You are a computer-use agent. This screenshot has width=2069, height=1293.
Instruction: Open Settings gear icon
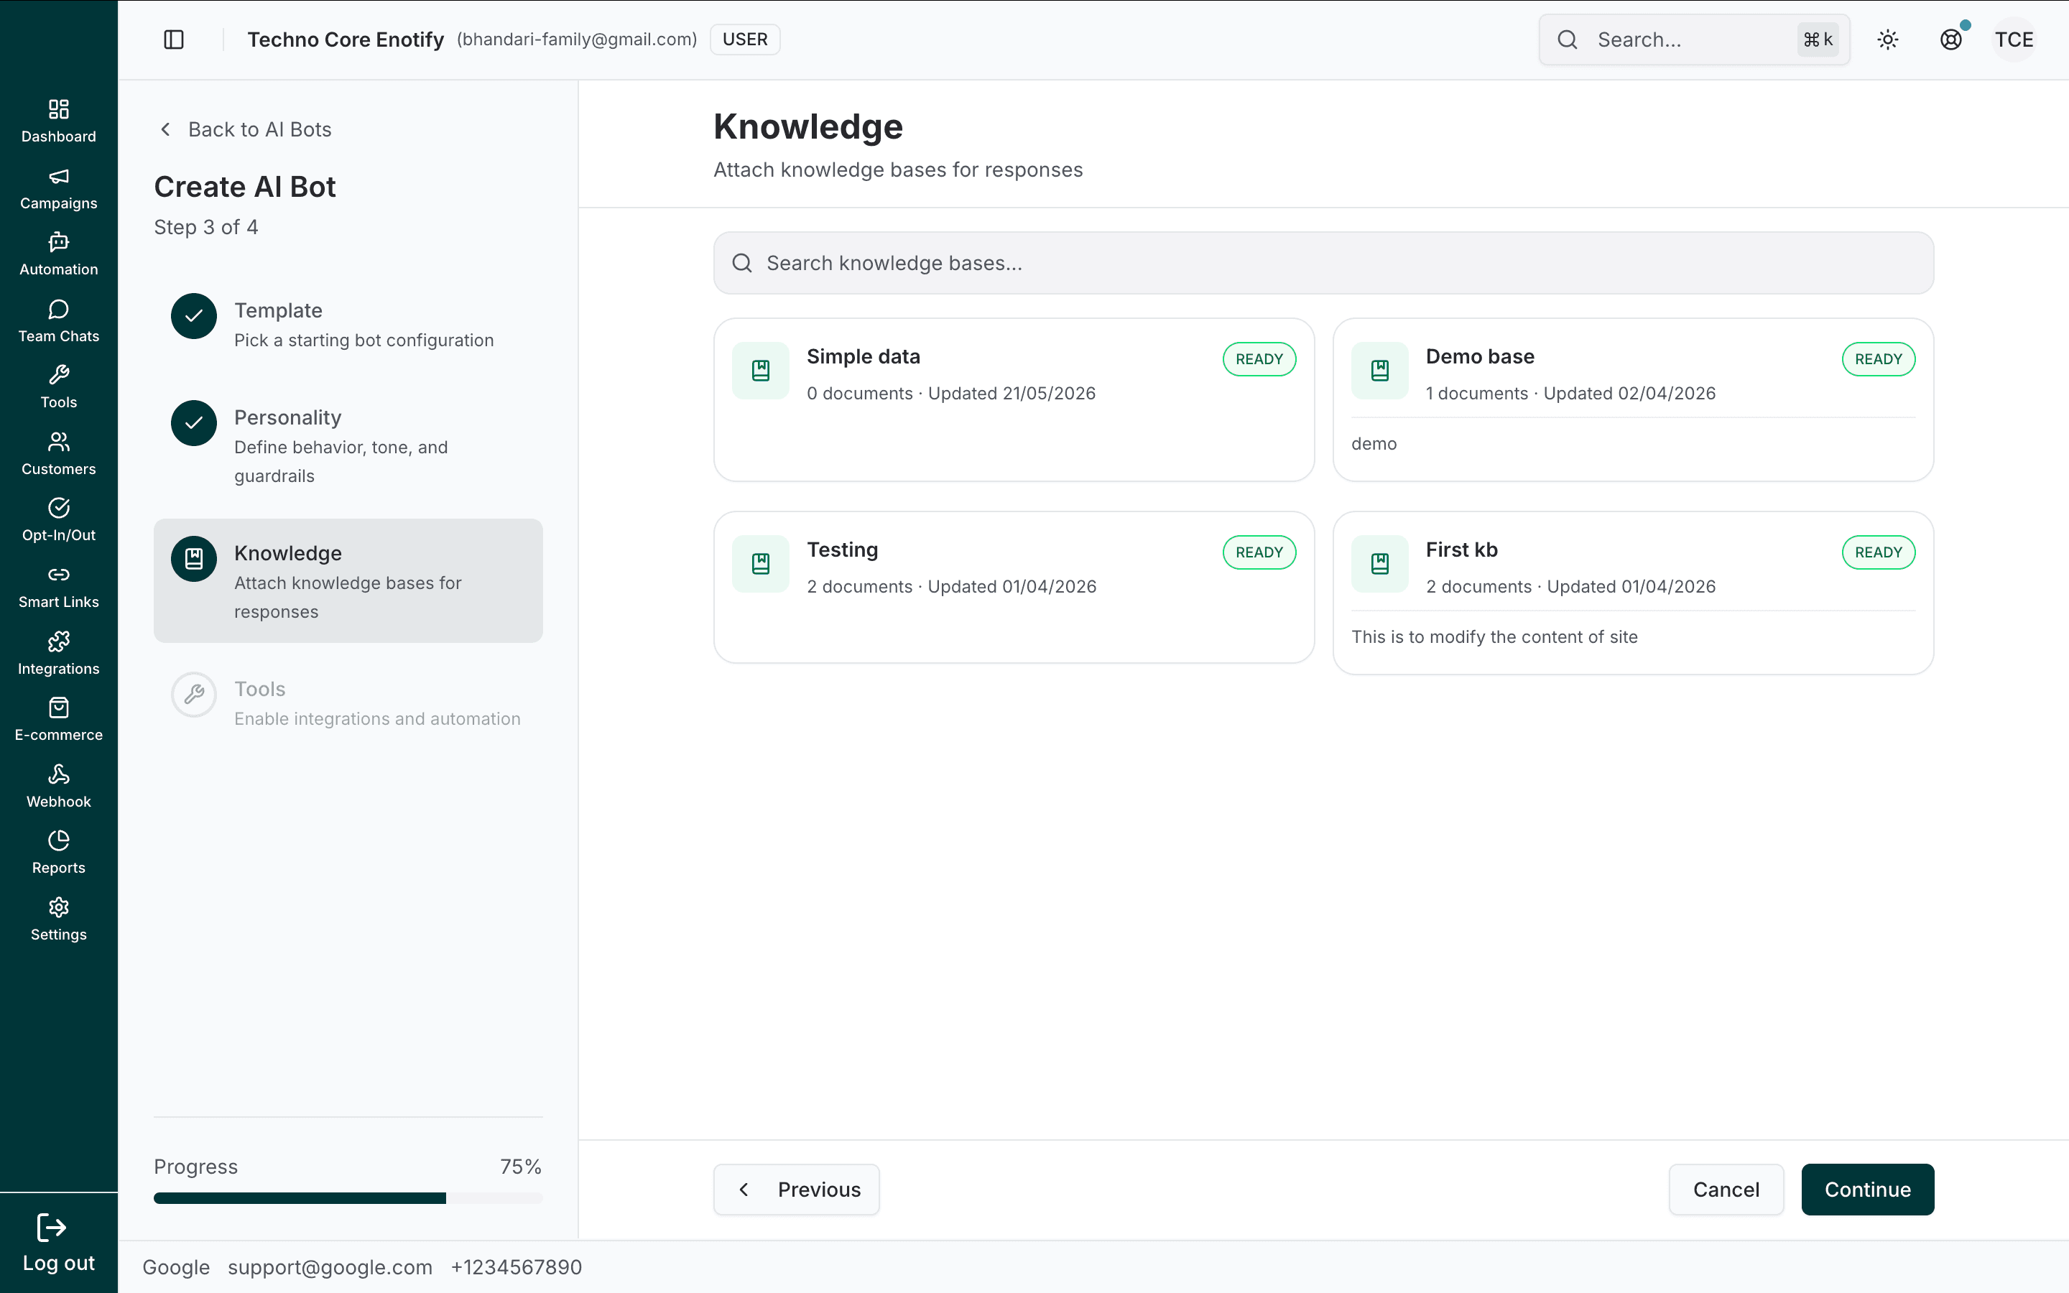pyautogui.click(x=58, y=907)
